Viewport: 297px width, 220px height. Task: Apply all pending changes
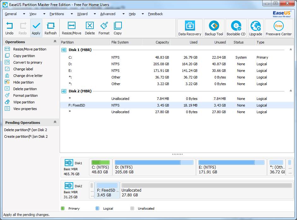pos(36,28)
